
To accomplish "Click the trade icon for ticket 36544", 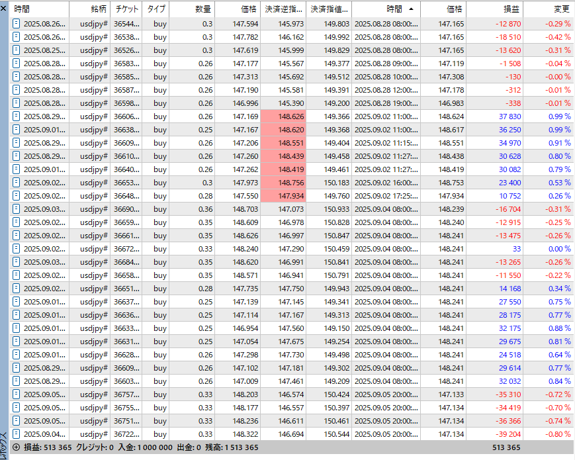I will coord(16,24).
